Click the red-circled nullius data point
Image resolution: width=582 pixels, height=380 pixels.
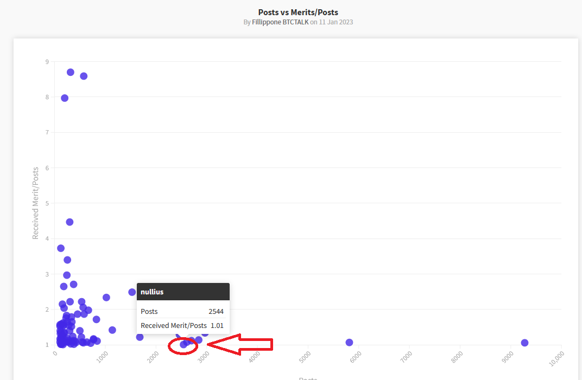pyautogui.click(x=184, y=344)
